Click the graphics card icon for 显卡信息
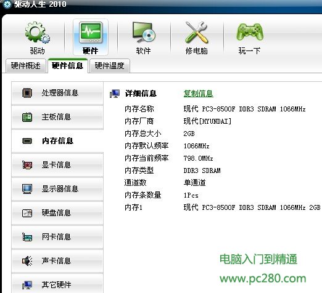 [x=27, y=165]
